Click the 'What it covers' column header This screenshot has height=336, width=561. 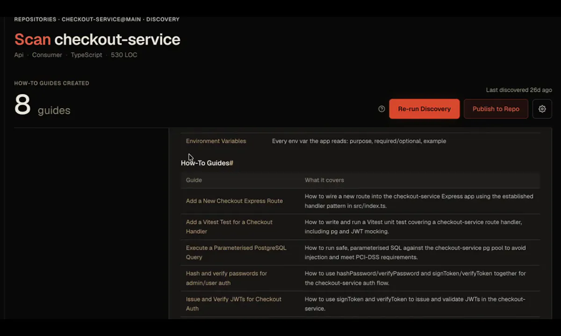pyautogui.click(x=324, y=180)
